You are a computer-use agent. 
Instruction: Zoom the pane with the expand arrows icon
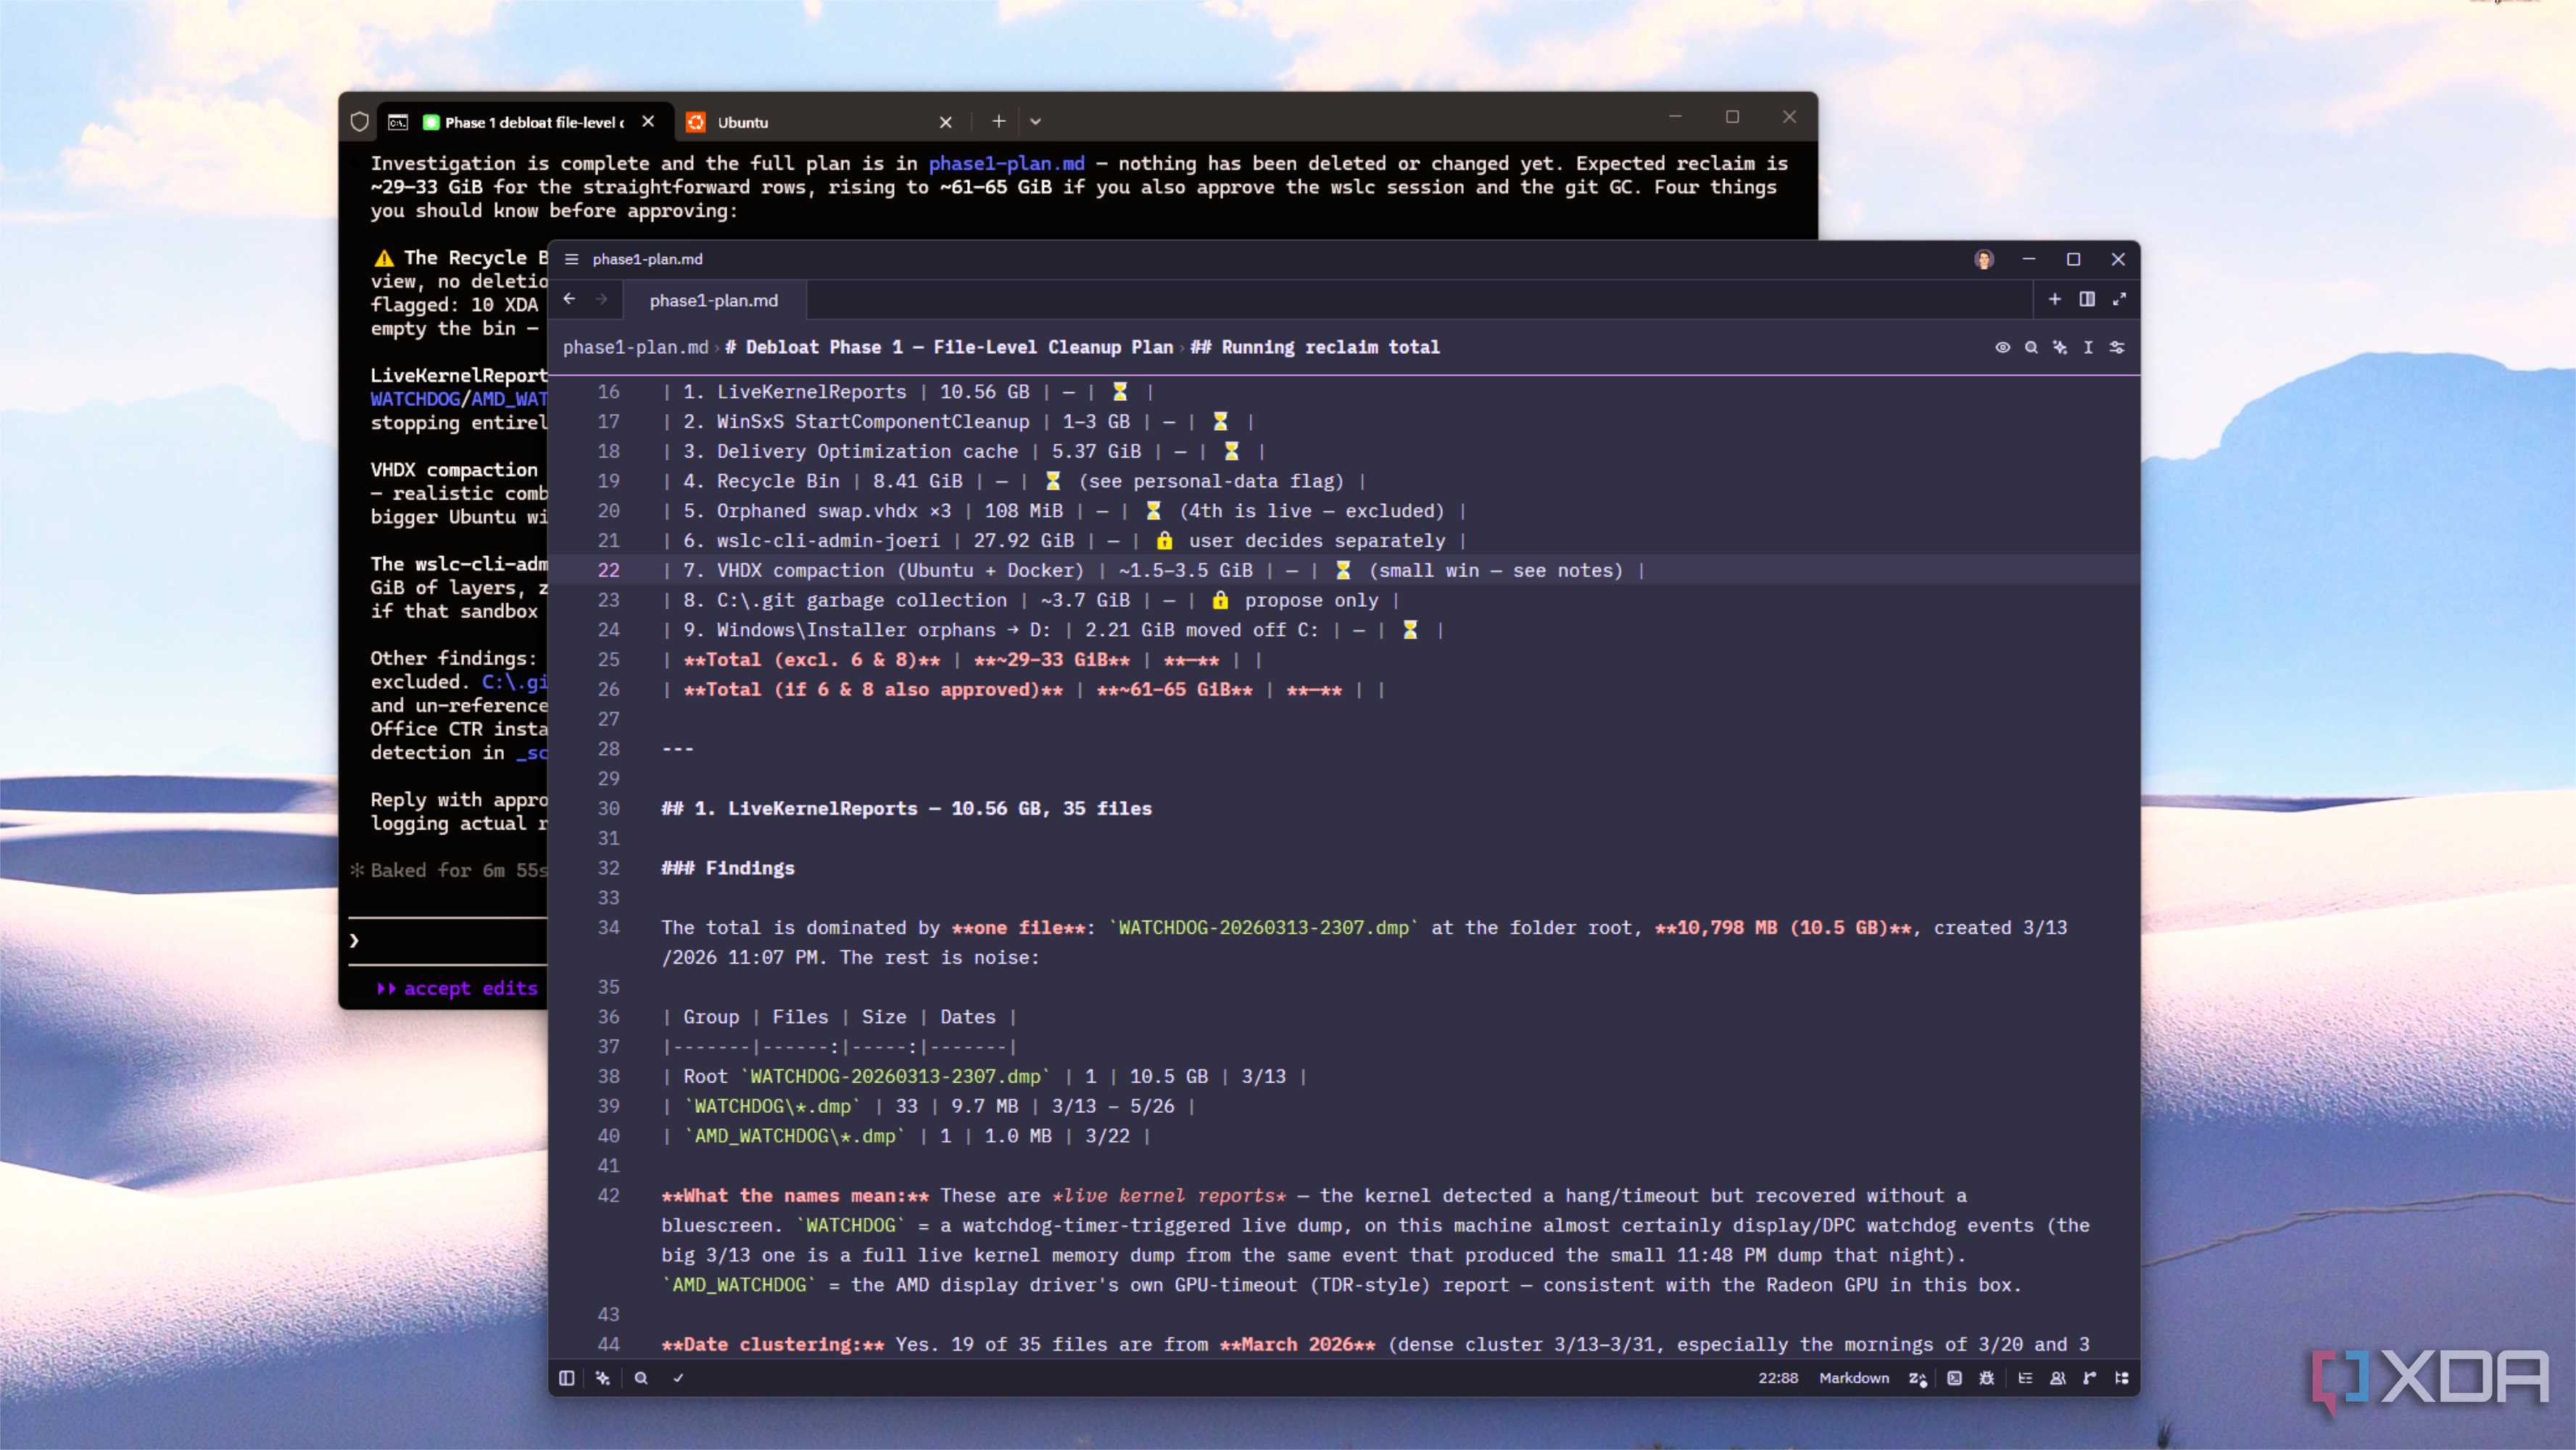pos(2119,299)
